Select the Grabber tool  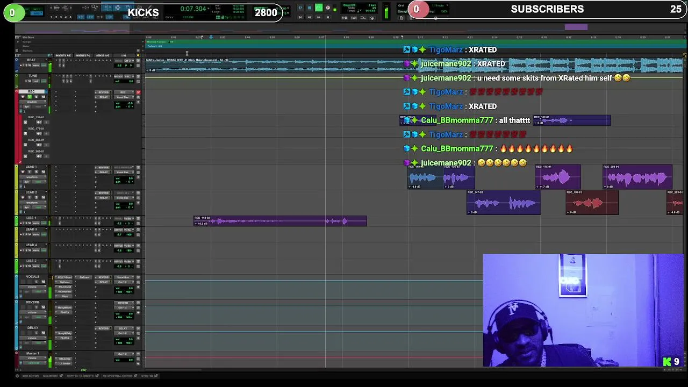(128, 8)
